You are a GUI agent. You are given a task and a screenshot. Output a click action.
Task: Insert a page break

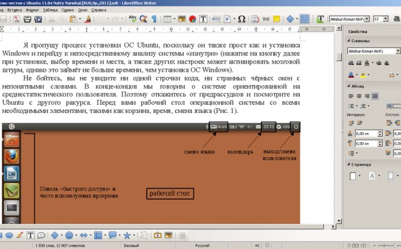click(216, 19)
